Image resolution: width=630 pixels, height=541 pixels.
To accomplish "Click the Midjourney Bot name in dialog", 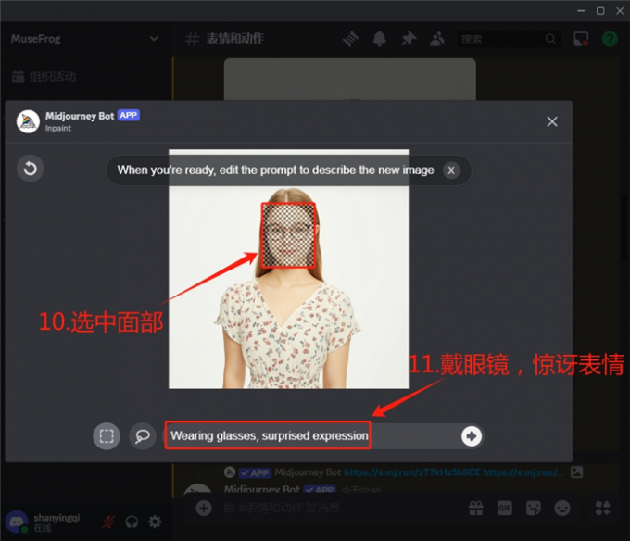I will [x=80, y=116].
